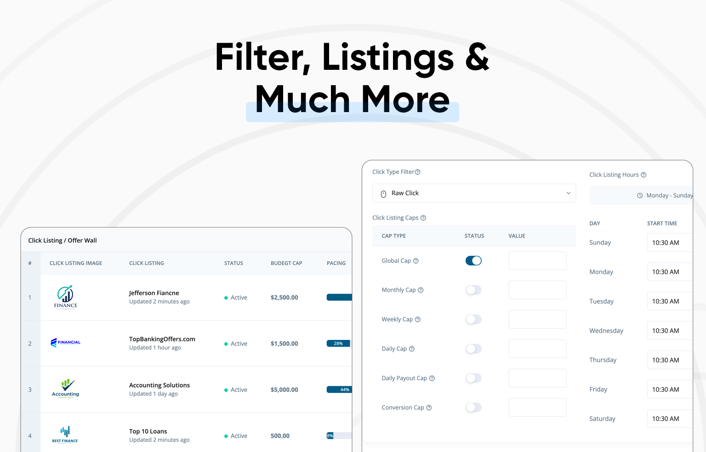Open Thursday start time 10:30 AM field
The image size is (706, 452).
[x=670, y=360]
